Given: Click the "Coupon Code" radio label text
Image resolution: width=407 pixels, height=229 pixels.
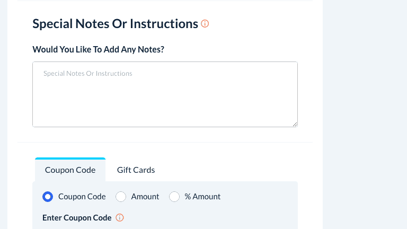Looking at the screenshot, I should [x=82, y=197].
